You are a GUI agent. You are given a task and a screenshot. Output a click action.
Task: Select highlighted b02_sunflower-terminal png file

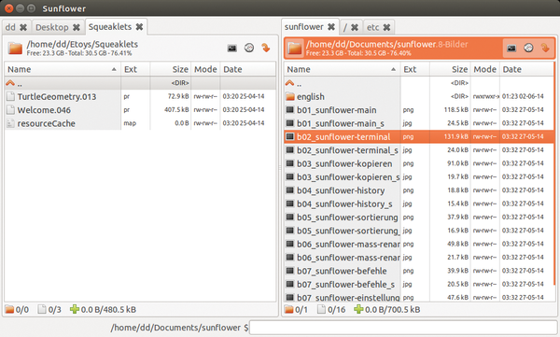pyautogui.click(x=418, y=137)
